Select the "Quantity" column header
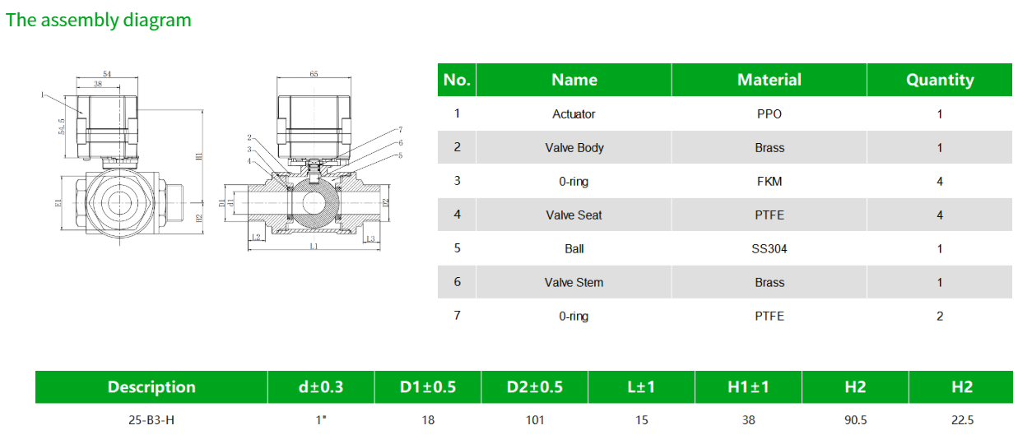 click(x=939, y=80)
